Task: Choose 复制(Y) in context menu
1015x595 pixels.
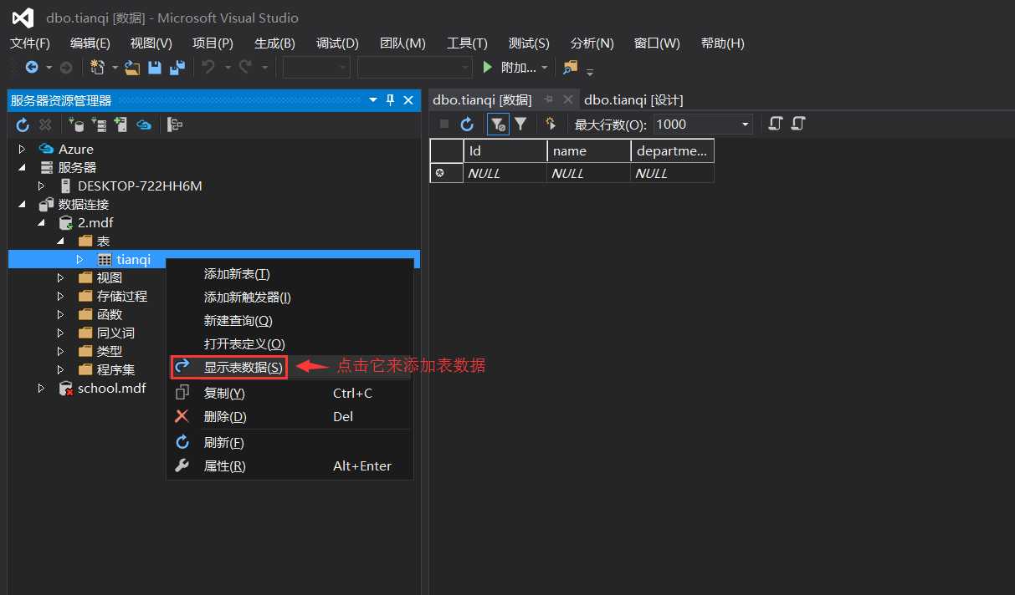Action: 290,393
